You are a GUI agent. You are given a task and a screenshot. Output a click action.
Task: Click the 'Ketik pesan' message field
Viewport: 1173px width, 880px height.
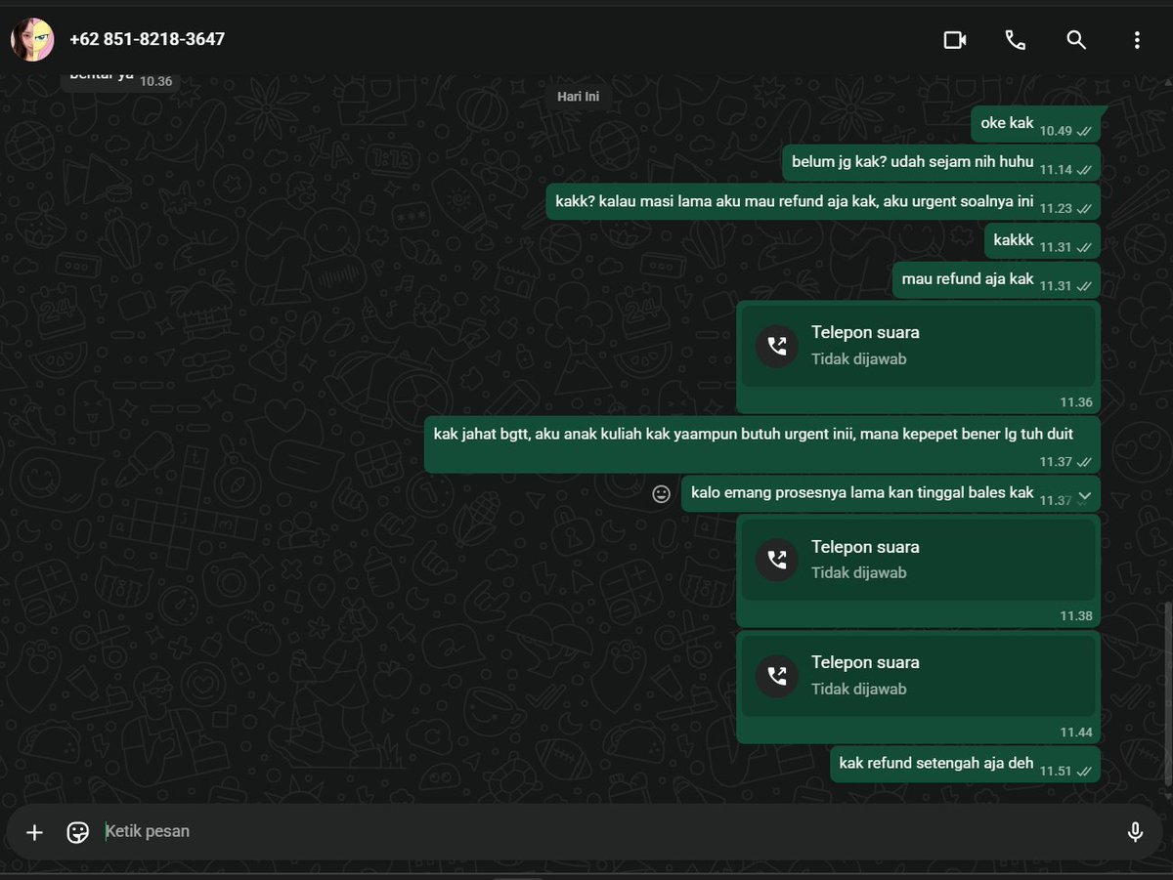(x=606, y=831)
